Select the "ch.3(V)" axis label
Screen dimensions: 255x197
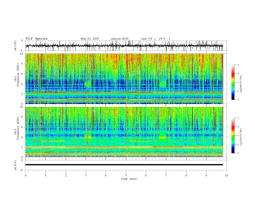(x=15, y=165)
